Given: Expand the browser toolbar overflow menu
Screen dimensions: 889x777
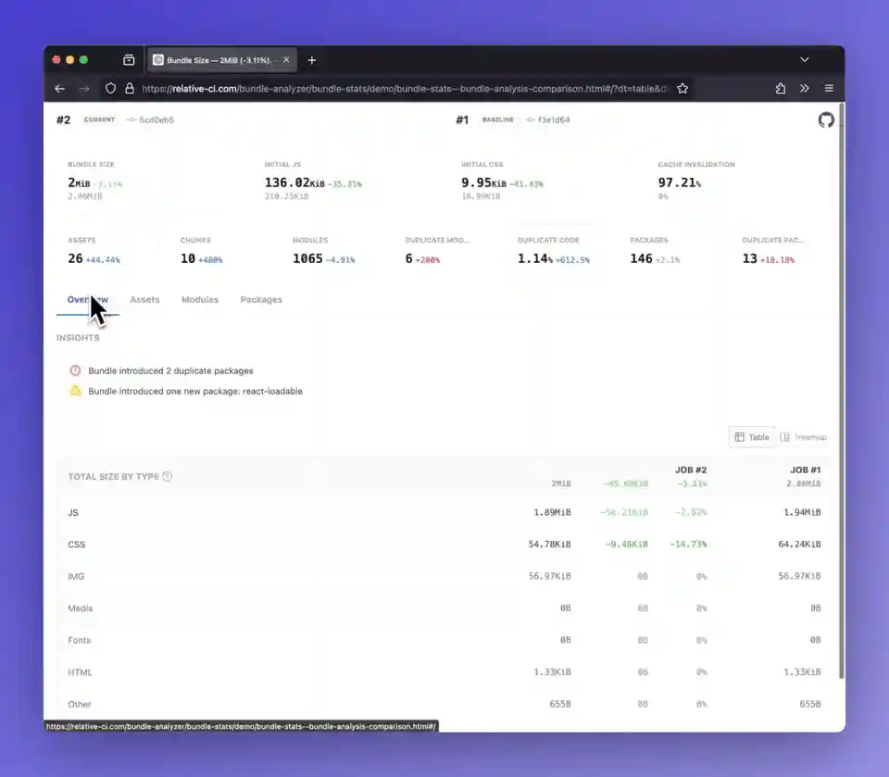Looking at the screenshot, I should tap(804, 88).
